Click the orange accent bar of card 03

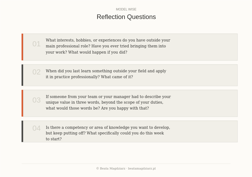tap(22, 103)
